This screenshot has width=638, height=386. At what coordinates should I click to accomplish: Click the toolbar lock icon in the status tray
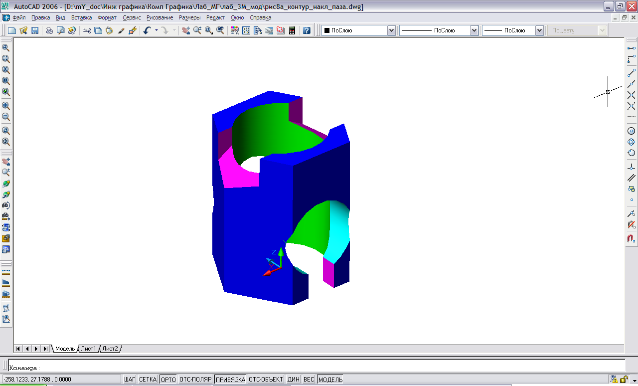pyautogui.click(x=624, y=380)
